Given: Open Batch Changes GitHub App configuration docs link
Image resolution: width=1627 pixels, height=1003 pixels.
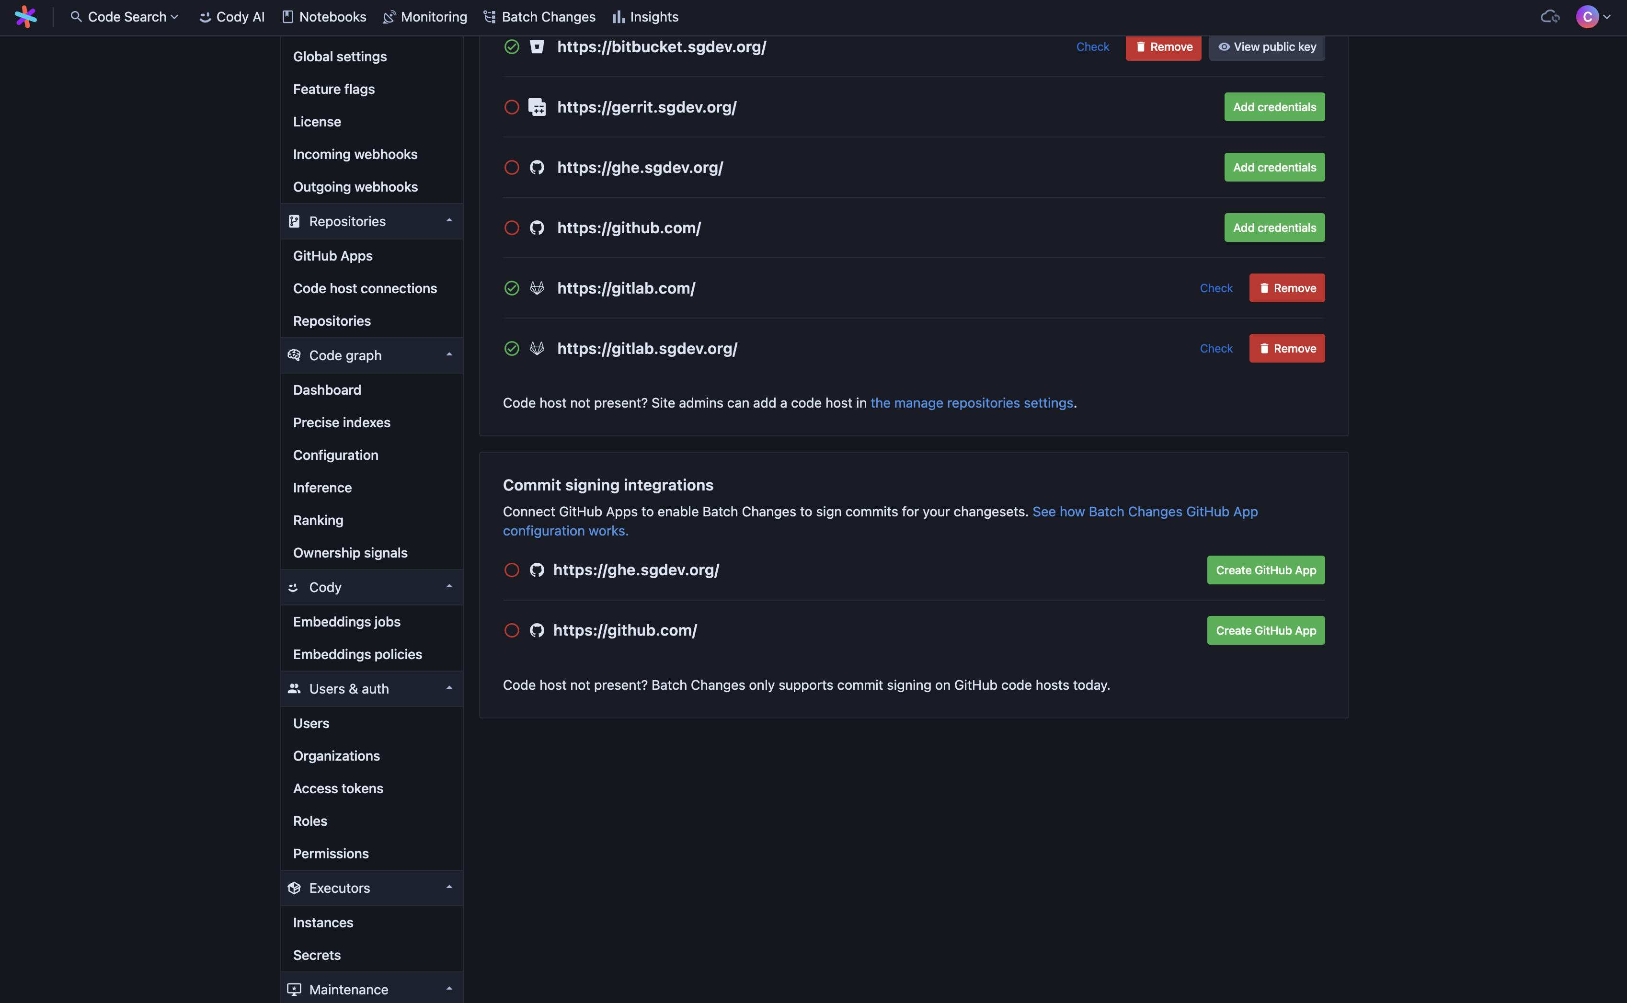Looking at the screenshot, I should click(1145, 512).
